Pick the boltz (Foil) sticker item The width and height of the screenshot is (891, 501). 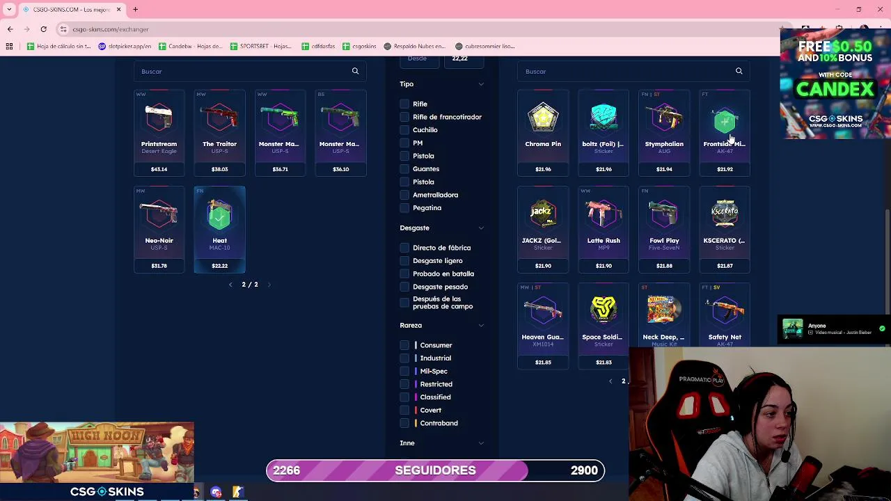pyautogui.click(x=604, y=133)
